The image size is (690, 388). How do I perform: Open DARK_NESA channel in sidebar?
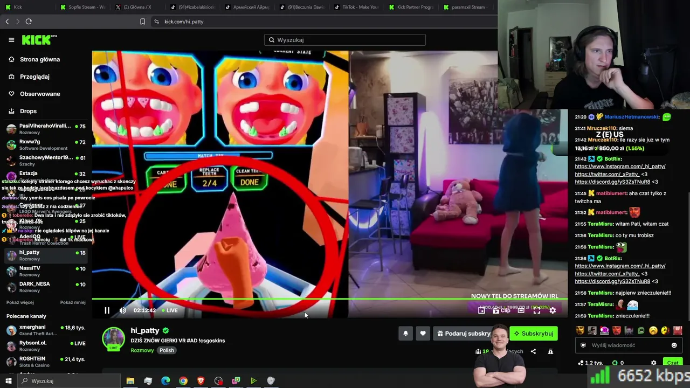[x=46, y=287]
